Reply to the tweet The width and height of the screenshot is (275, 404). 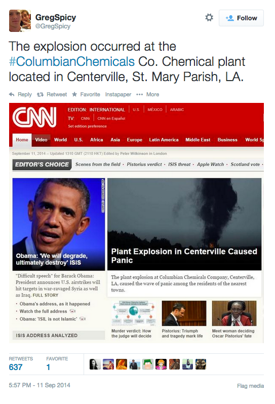[20, 95]
